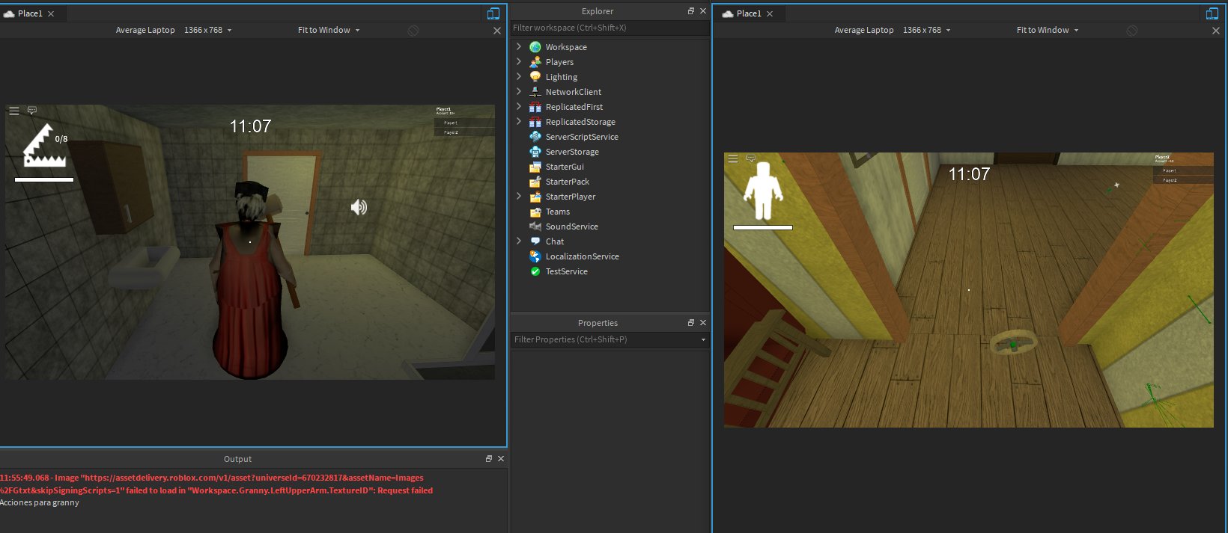Click 'Acciones para granny' output line

[x=40, y=502]
